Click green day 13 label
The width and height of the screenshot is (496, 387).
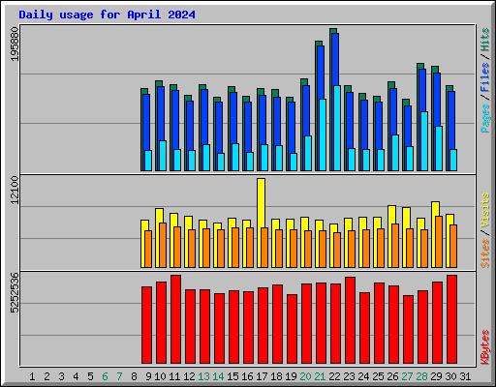coord(203,376)
